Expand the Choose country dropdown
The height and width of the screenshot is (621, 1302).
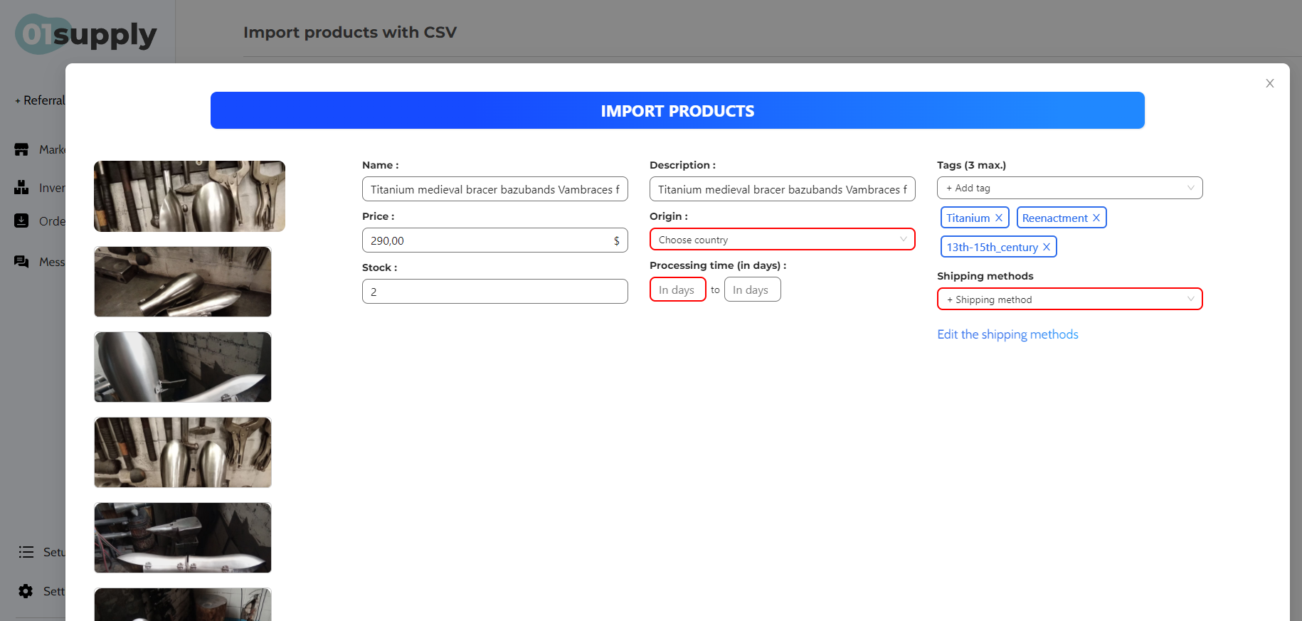click(x=782, y=240)
